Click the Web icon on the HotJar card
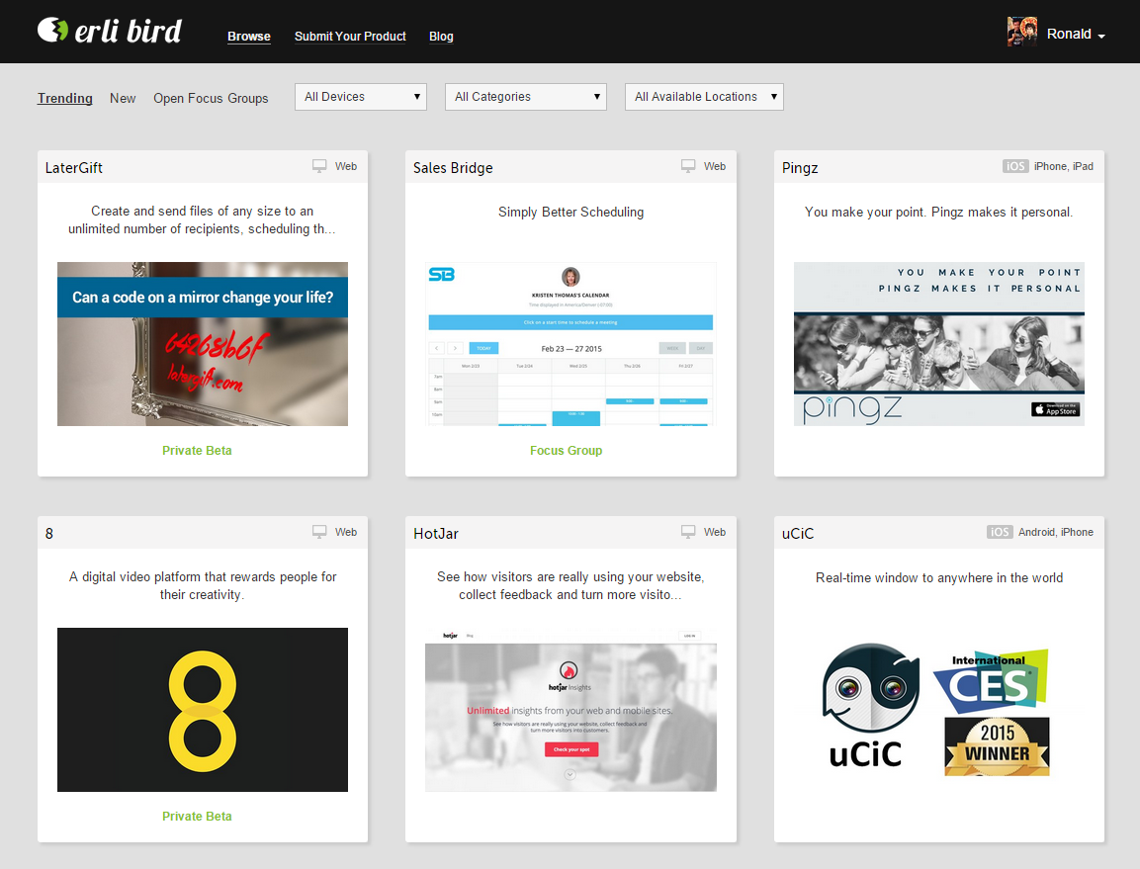Screen dimensions: 1140x869 coord(687,531)
